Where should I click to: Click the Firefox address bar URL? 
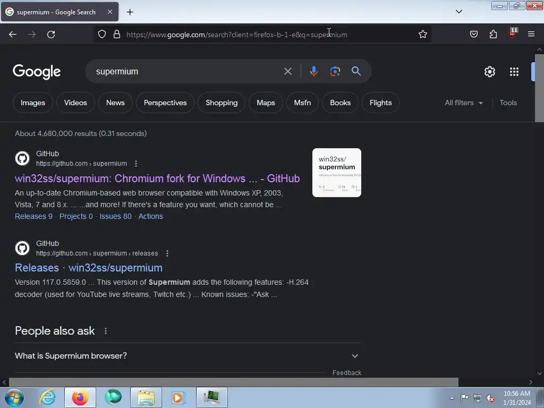(x=236, y=35)
